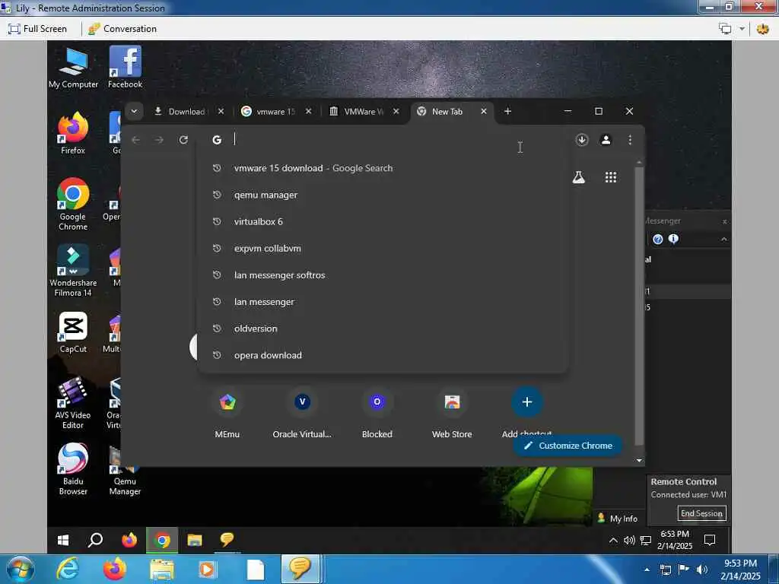Close the Download tab
Screen dimensions: 779x584
coord(221,111)
